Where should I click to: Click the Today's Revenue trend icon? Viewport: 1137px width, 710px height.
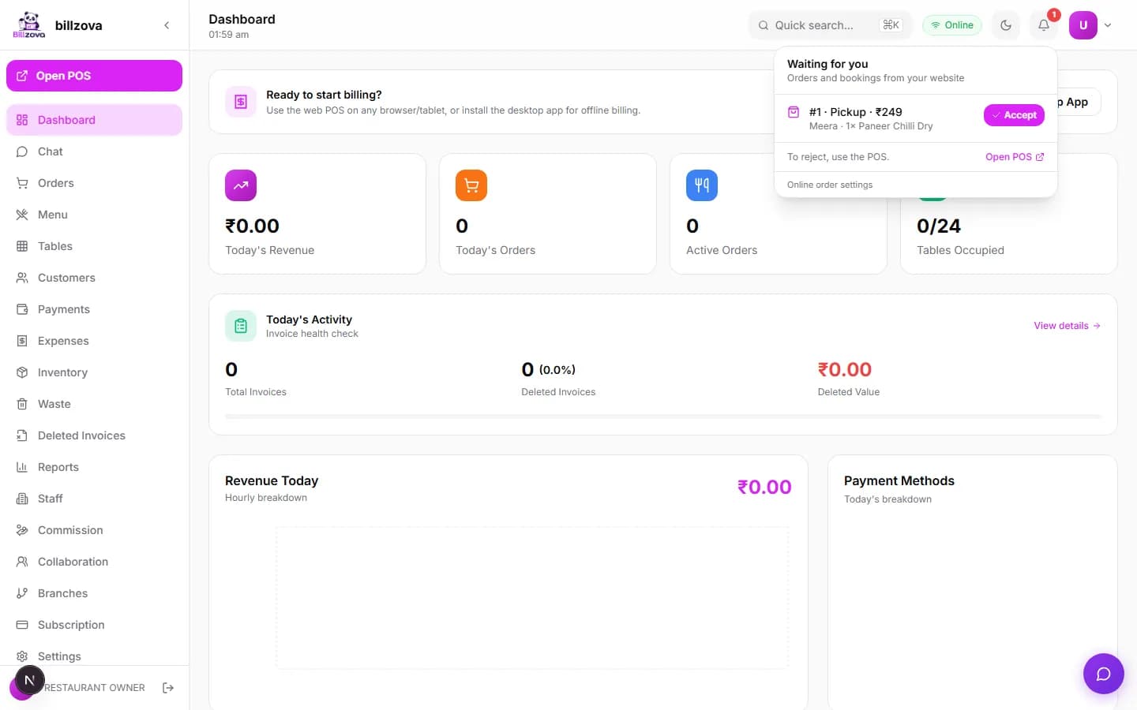click(241, 185)
